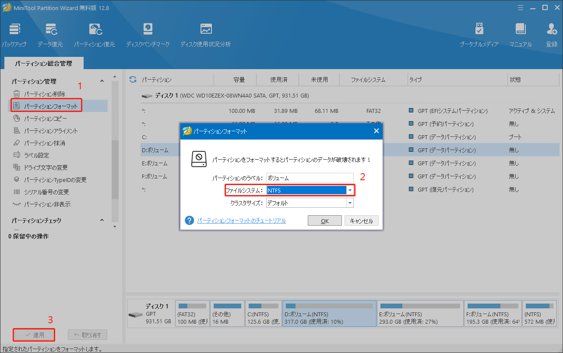Select D:ボリューム block in disk map
The image size is (563, 353).
point(329,313)
